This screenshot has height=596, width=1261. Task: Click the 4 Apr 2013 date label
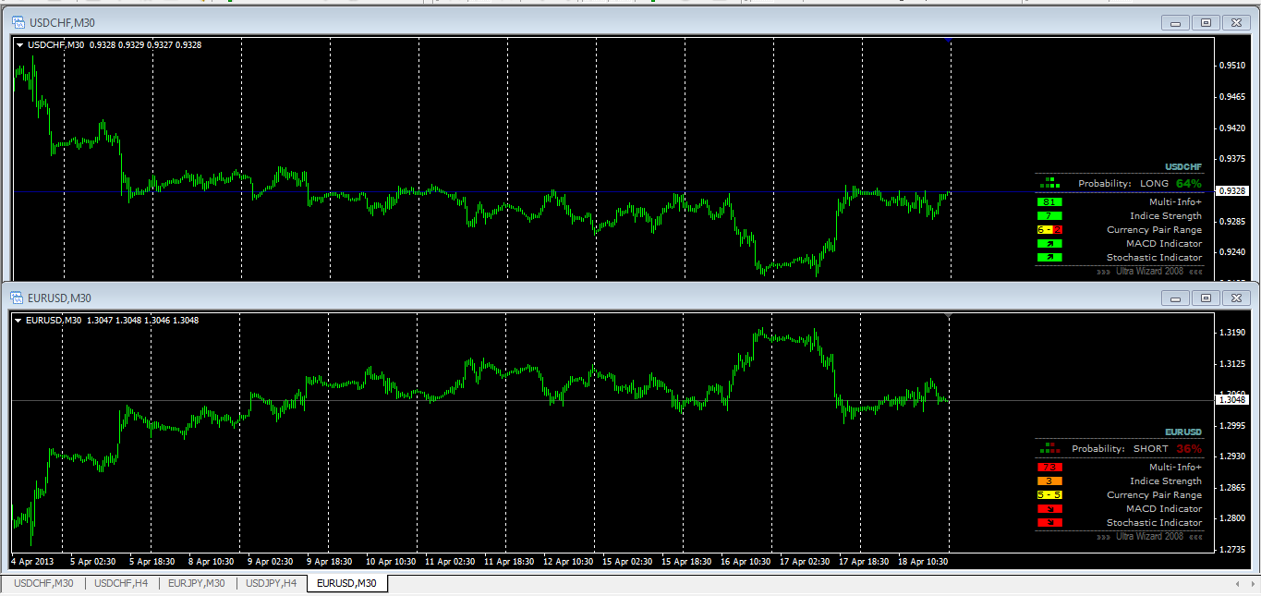point(31,561)
